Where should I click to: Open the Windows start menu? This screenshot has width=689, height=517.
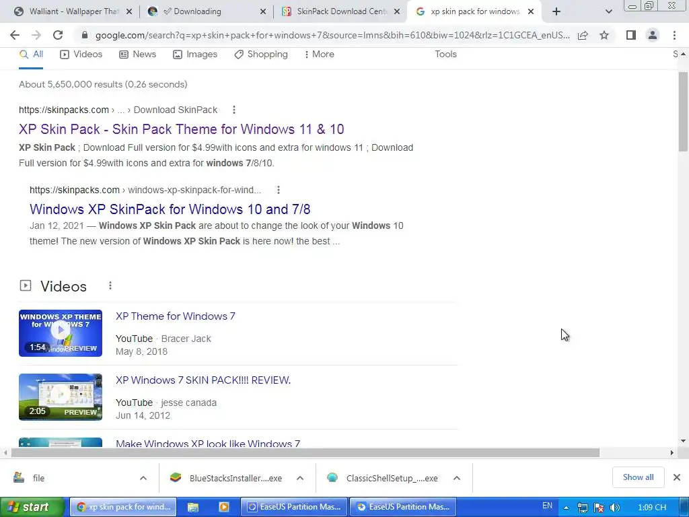tap(32, 508)
